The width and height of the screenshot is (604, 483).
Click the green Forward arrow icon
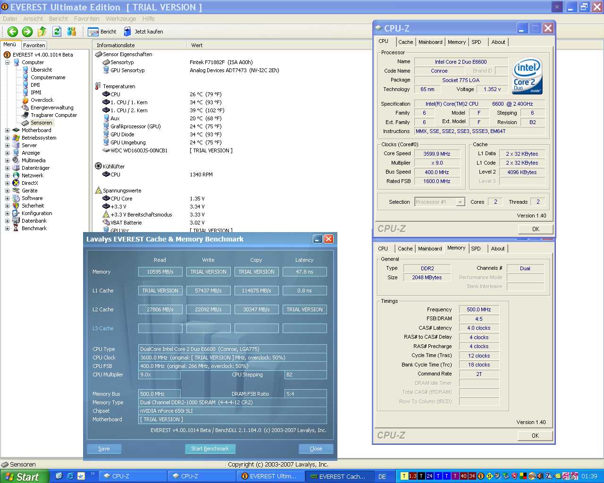click(x=27, y=32)
